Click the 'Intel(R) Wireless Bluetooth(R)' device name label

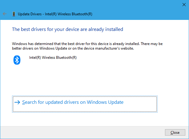pos(53,58)
